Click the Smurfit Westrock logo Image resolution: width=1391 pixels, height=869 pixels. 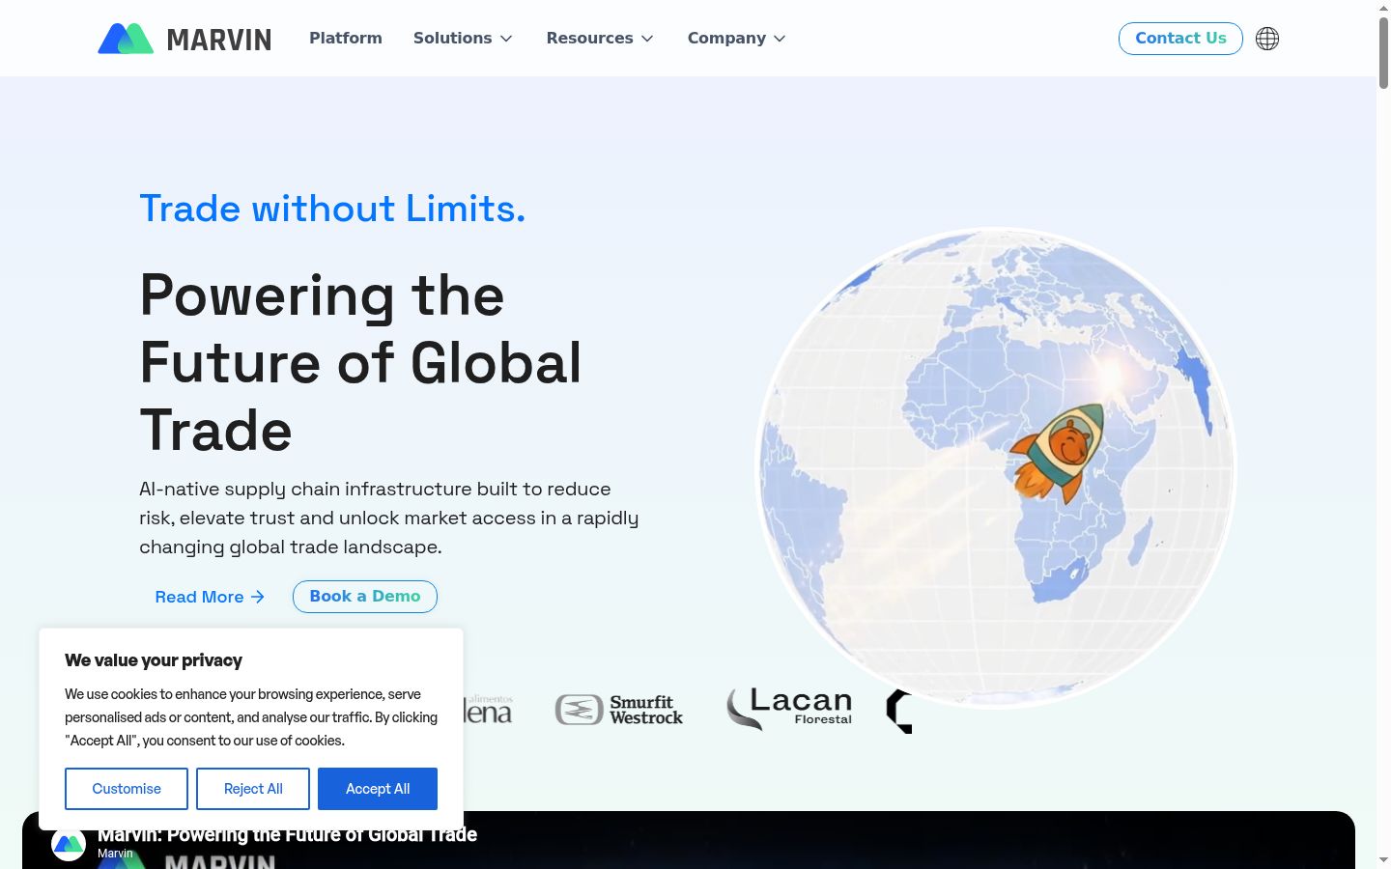[619, 710]
